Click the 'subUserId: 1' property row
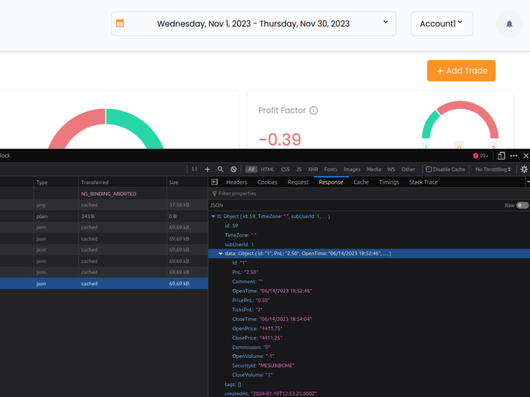Image resolution: width=530 pixels, height=397 pixels. pyautogui.click(x=240, y=245)
